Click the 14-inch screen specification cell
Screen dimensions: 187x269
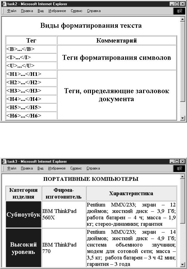point(131,248)
